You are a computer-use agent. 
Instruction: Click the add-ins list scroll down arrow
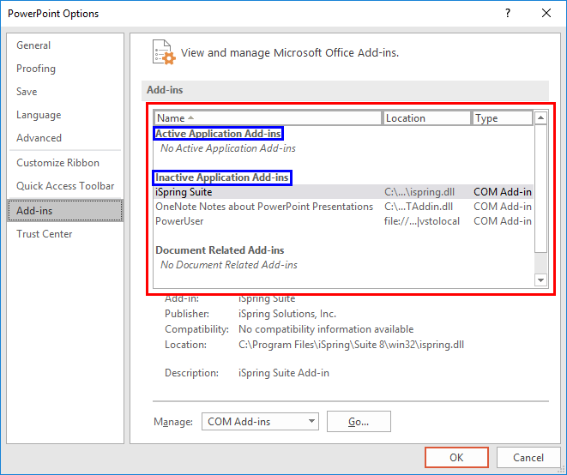540,280
